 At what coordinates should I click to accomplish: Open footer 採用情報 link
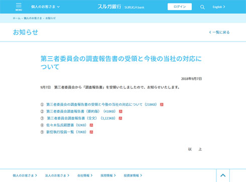point(108,175)
